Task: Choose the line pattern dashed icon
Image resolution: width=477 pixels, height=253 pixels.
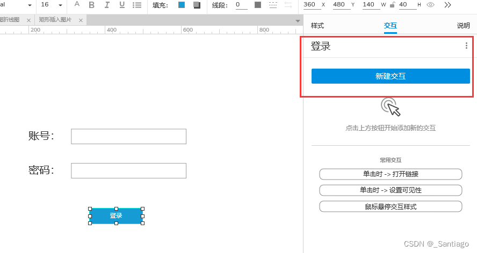Action: pos(273,5)
